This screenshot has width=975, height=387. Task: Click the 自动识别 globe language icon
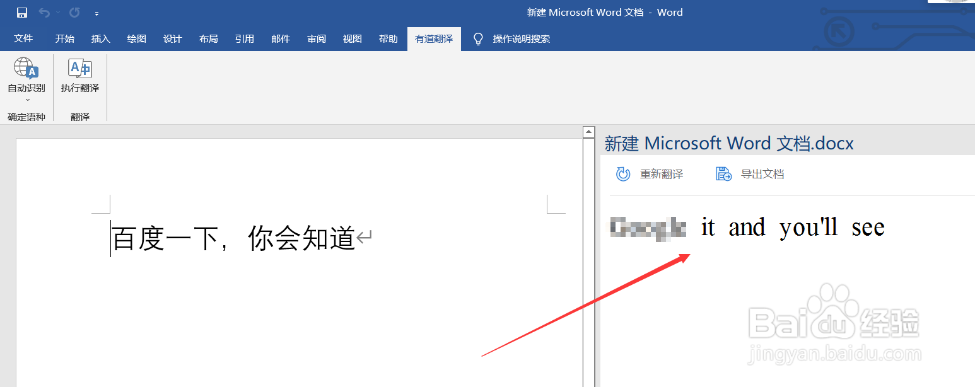[x=26, y=68]
